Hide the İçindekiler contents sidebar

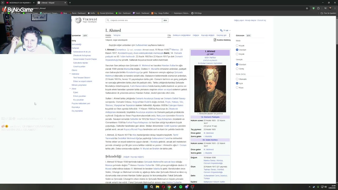pyautogui.click(x=85, y=35)
